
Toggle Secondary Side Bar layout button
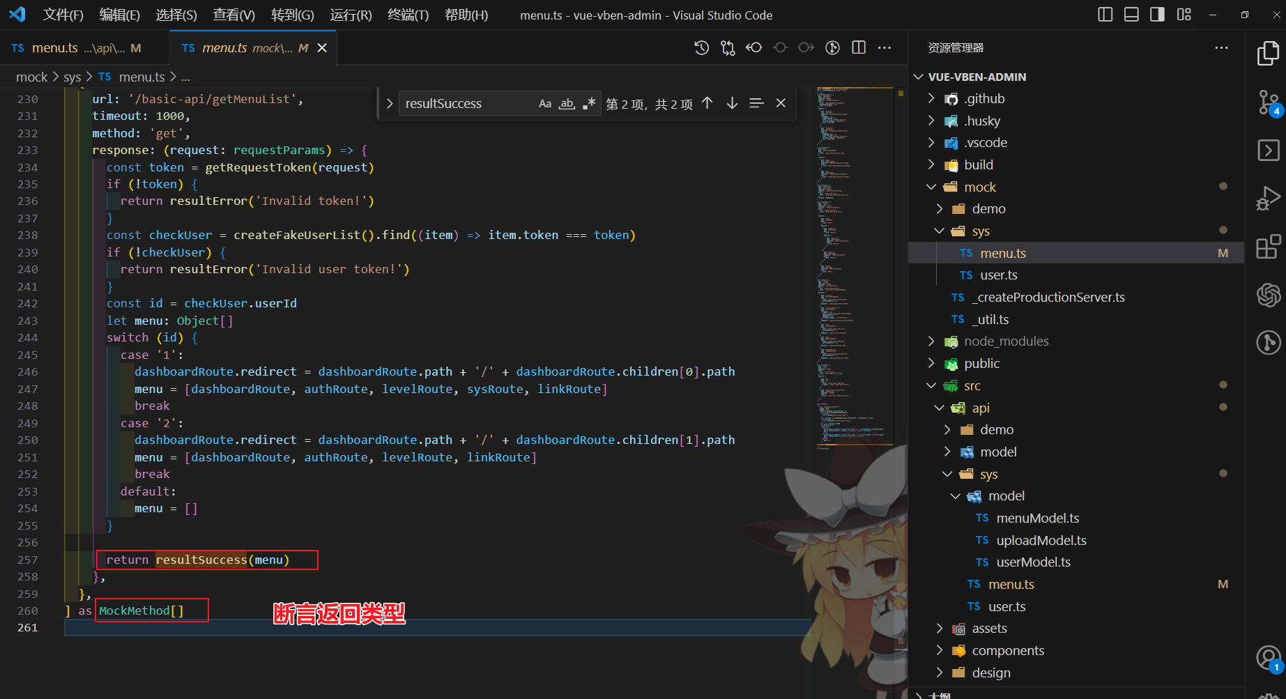coord(1157,15)
